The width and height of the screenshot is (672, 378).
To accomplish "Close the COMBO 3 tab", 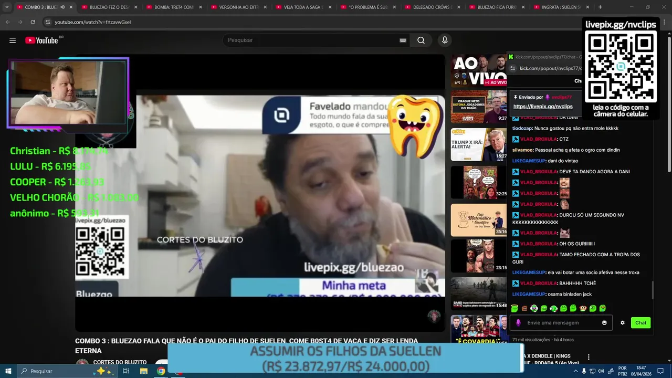I will (71, 7).
